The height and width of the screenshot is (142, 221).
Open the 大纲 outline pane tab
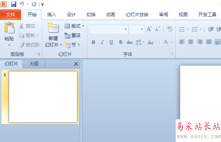coord(34,64)
